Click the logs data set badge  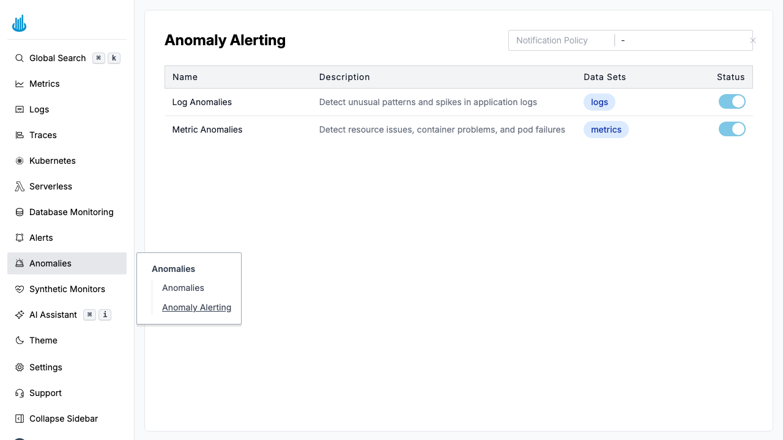pos(599,102)
